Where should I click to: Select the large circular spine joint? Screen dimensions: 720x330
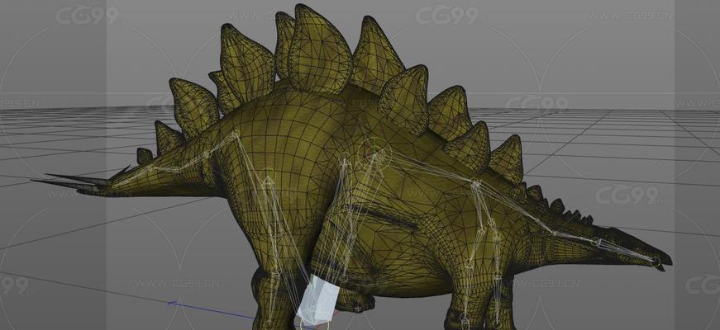(x=374, y=153)
